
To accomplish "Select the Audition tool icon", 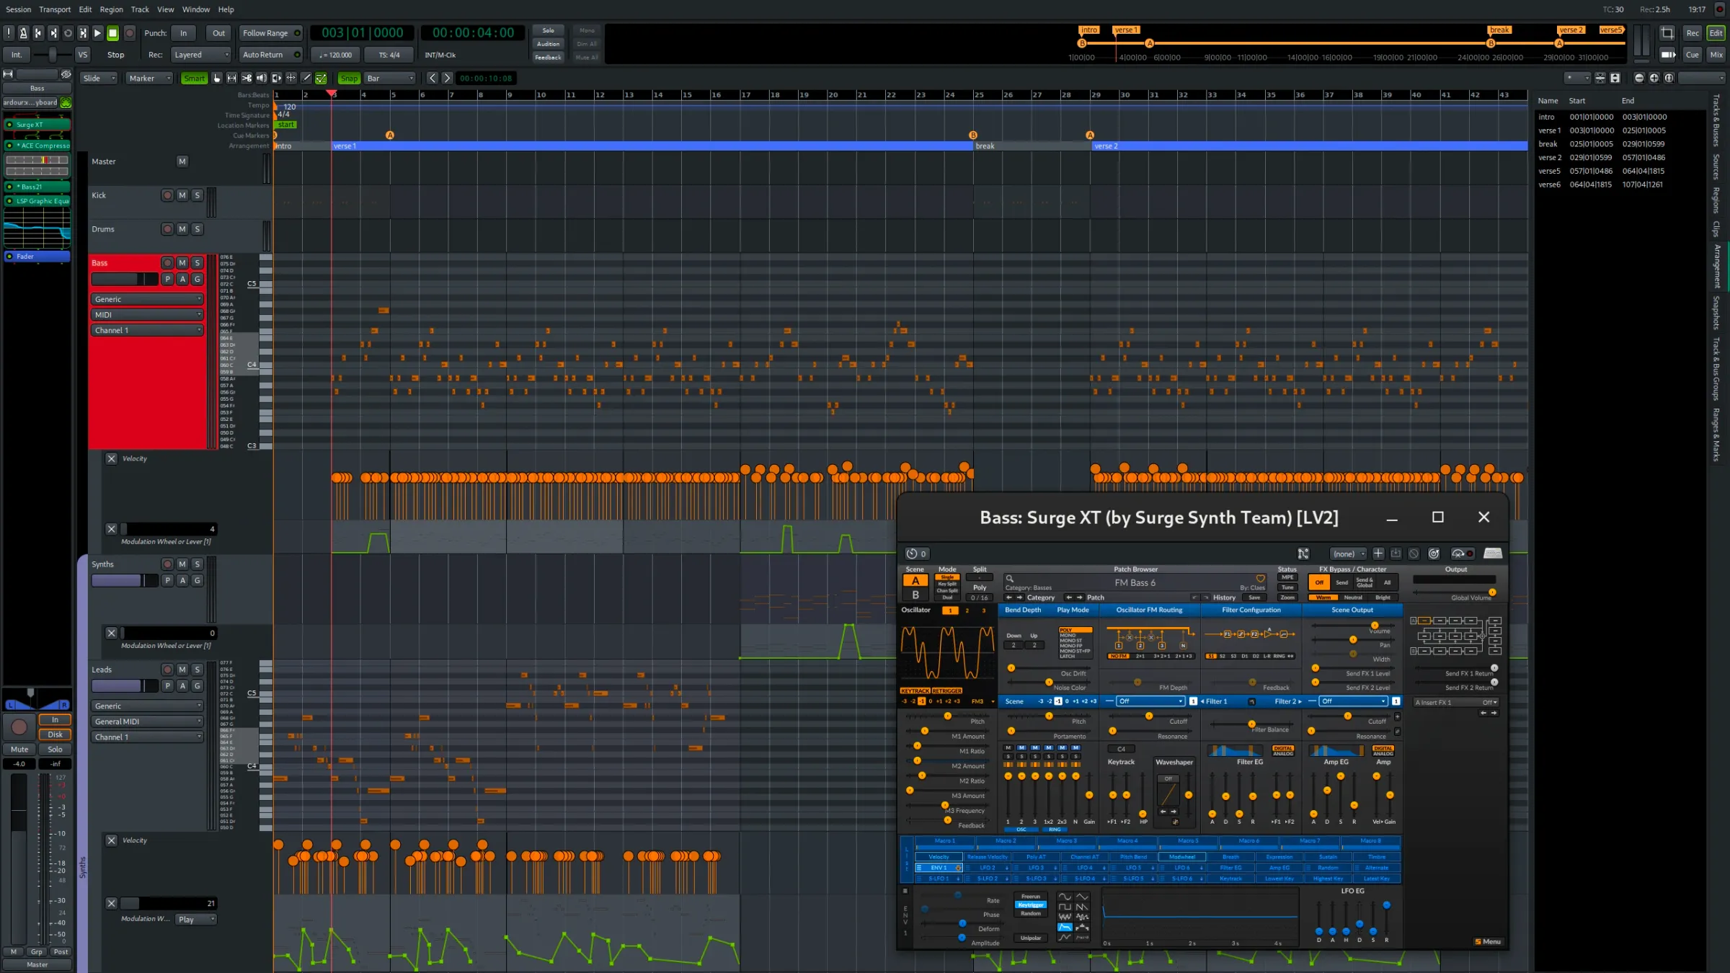I will (262, 78).
